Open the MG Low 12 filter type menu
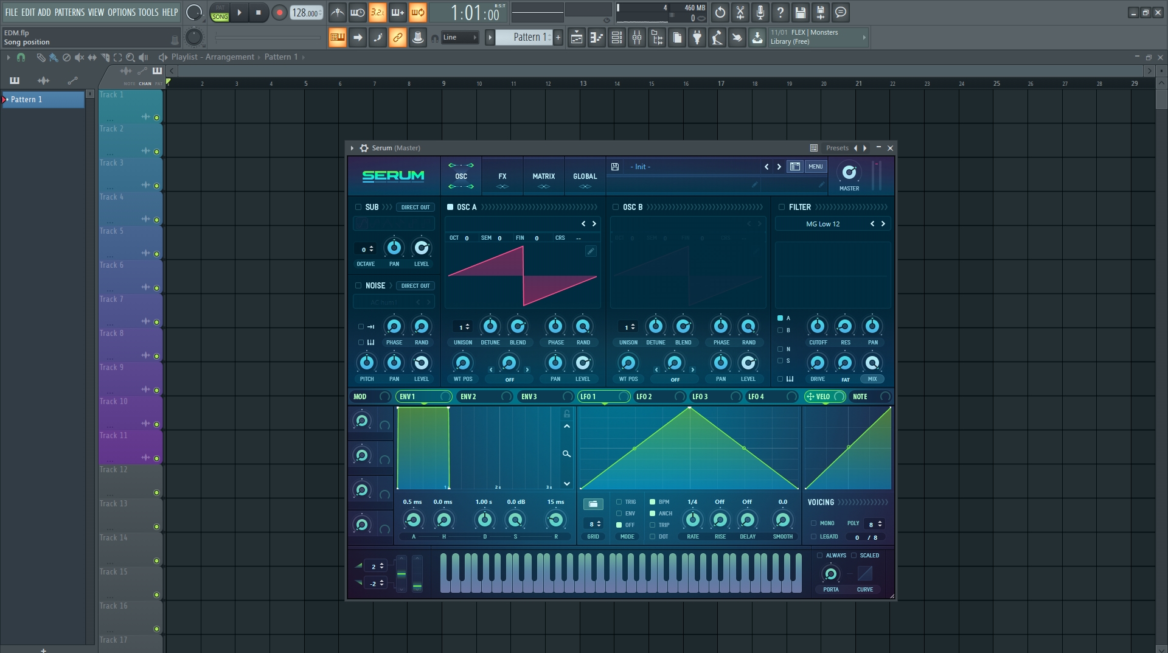 (822, 224)
